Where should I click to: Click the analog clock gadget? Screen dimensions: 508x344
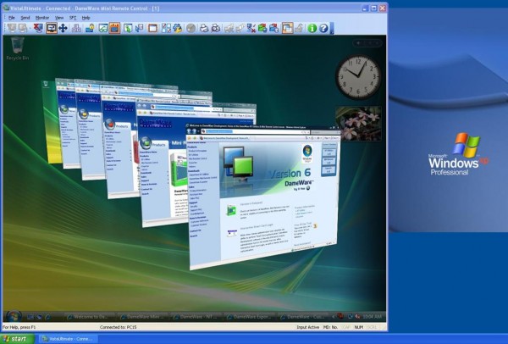click(357, 77)
